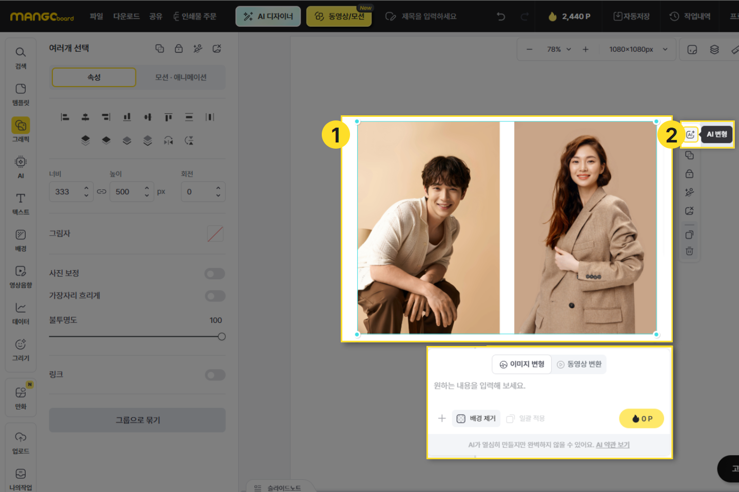Screen dimensions: 739x492
Task: Open the 템플릿 templates panel
Action: tap(21, 94)
